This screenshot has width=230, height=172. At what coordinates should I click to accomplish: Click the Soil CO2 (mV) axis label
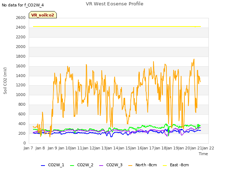5,81
